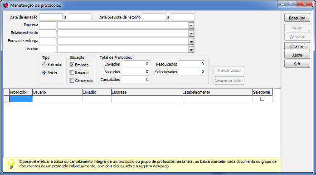
Task: Click the Cancelar button
Action: [x=297, y=37]
